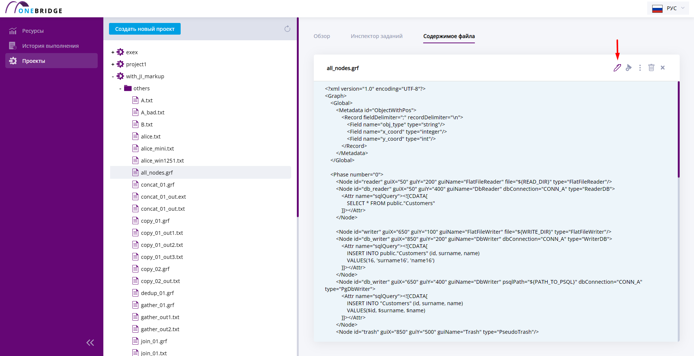
Task: Expand the exex project node
Action: (113, 52)
